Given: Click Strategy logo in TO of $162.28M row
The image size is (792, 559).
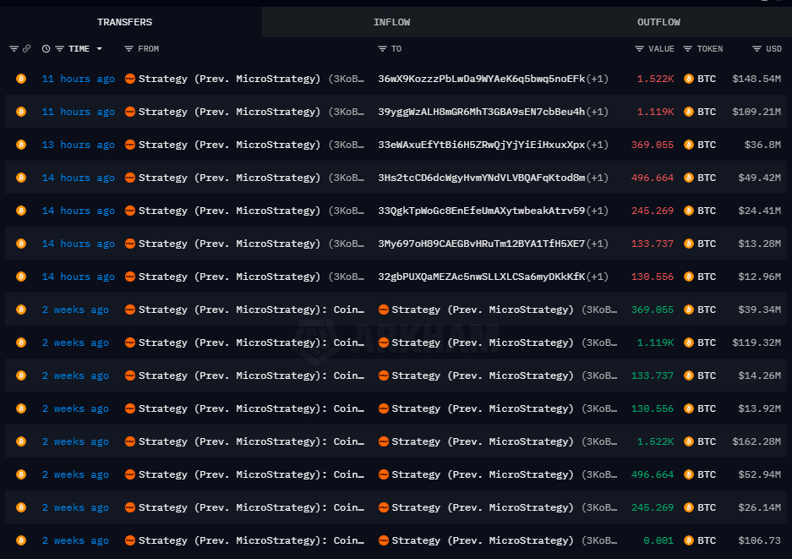Looking at the screenshot, I should pyautogui.click(x=384, y=441).
